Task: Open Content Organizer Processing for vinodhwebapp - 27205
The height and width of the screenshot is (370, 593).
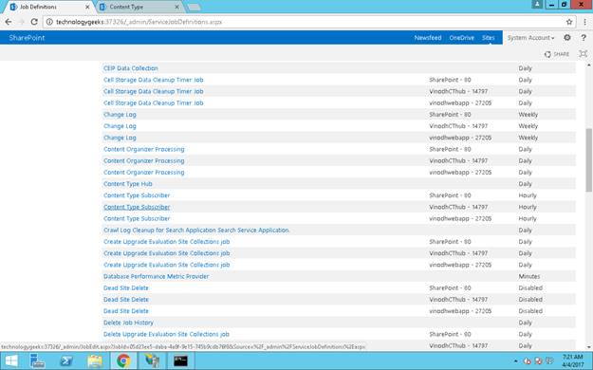Action: [144, 172]
